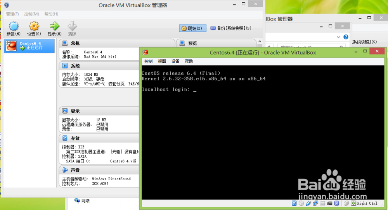Click the hard disk activity status icon
This screenshot has height=210, width=388.
point(294,203)
